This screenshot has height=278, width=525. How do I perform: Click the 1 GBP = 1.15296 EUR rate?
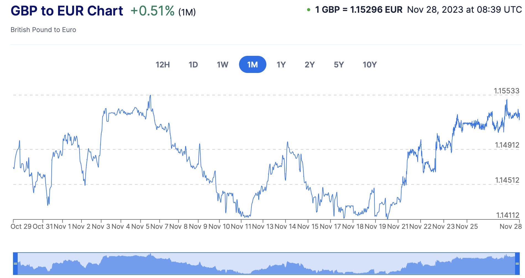pyautogui.click(x=359, y=10)
